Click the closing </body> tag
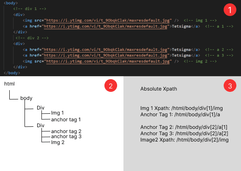The image size is (241, 171). point(12,73)
